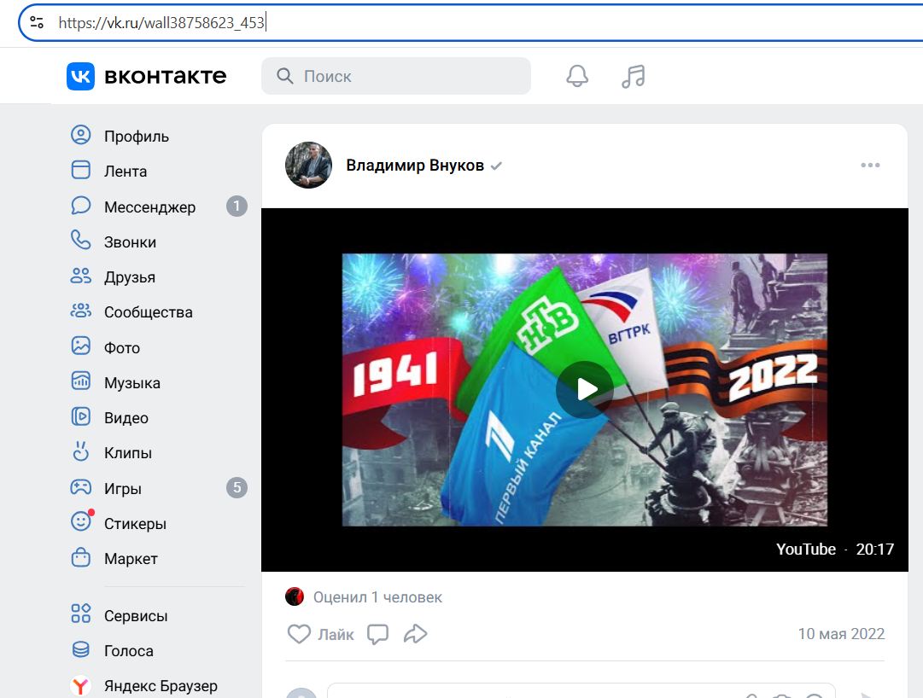Click the Видео sidebar icon
923x698 pixels.
pos(80,416)
